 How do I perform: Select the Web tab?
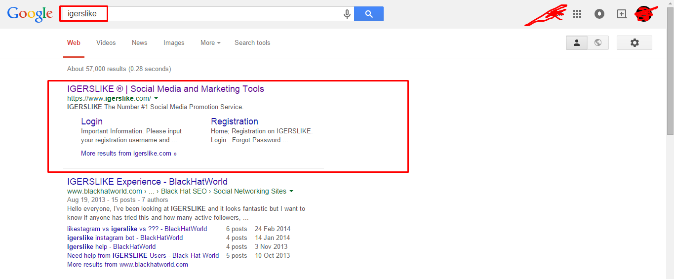tap(74, 43)
